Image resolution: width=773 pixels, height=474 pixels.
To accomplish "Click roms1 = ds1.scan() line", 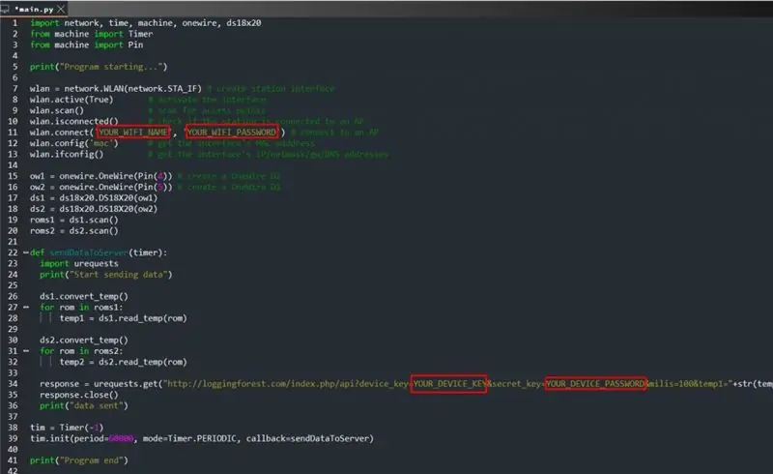I will coord(74,220).
